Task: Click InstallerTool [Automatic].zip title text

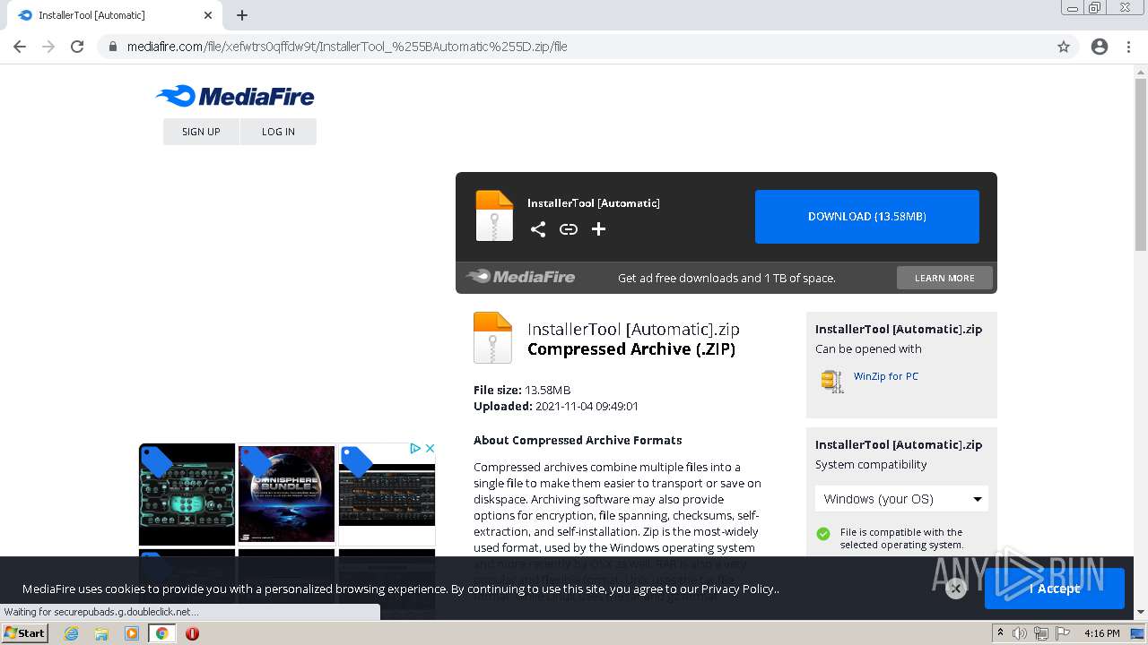Action: 633,329
